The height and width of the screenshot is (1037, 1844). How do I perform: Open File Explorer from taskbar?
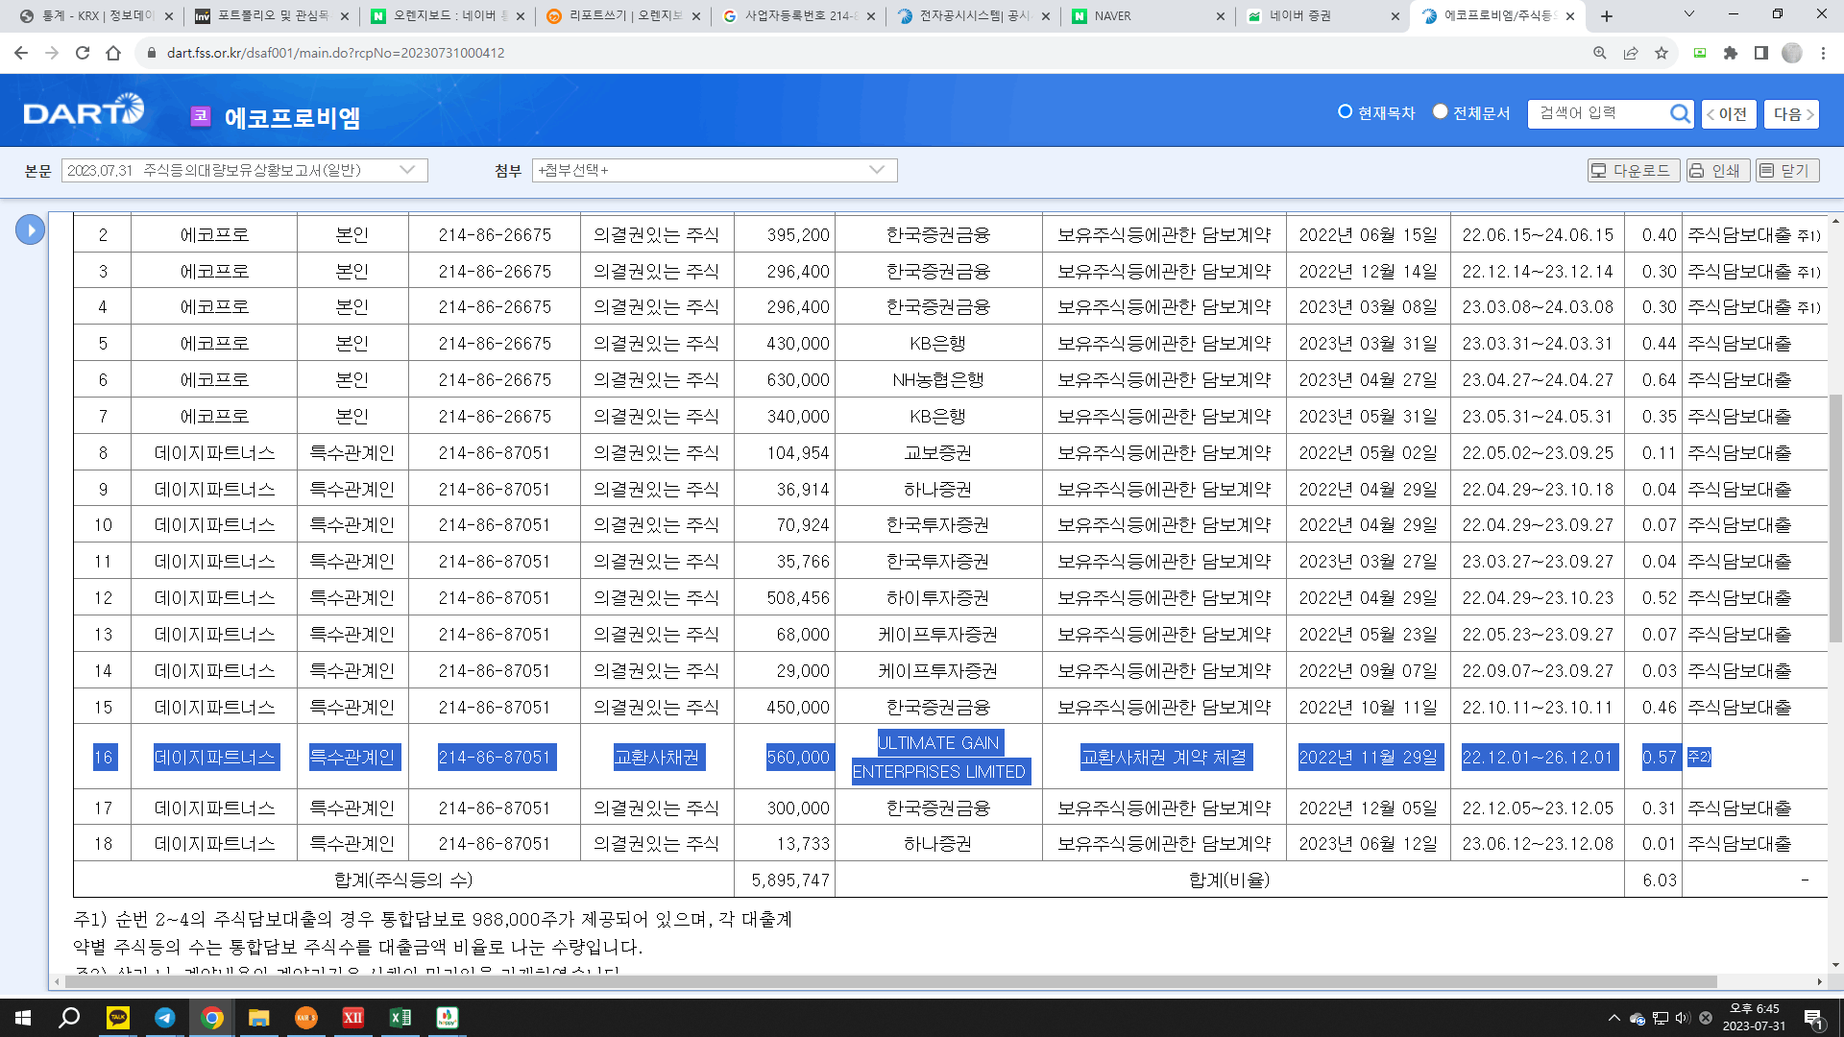[x=258, y=1018]
